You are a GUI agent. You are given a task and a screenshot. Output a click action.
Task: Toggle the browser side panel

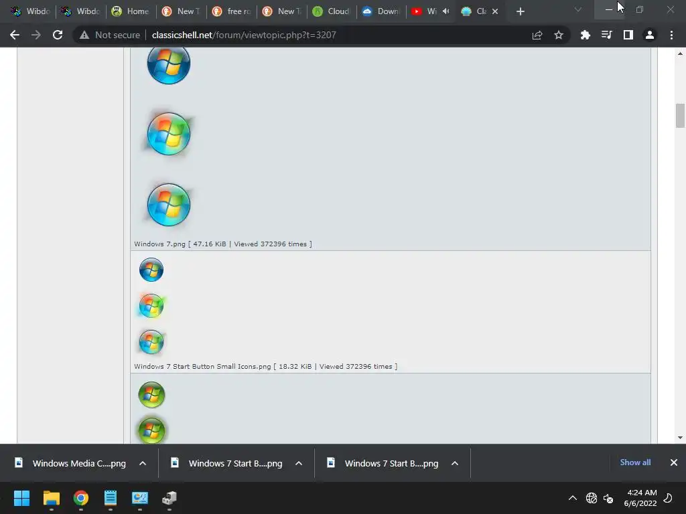tap(628, 35)
